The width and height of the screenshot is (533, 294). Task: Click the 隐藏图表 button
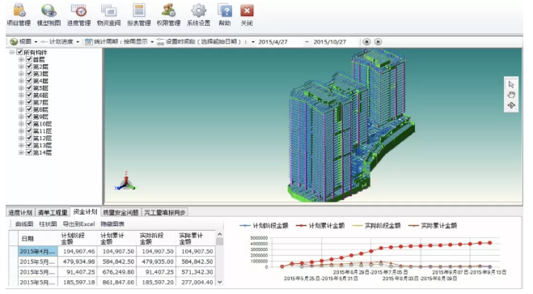112,224
